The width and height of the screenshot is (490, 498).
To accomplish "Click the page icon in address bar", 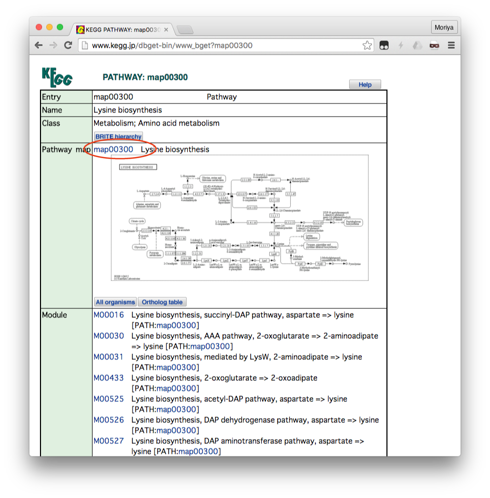I will point(85,45).
